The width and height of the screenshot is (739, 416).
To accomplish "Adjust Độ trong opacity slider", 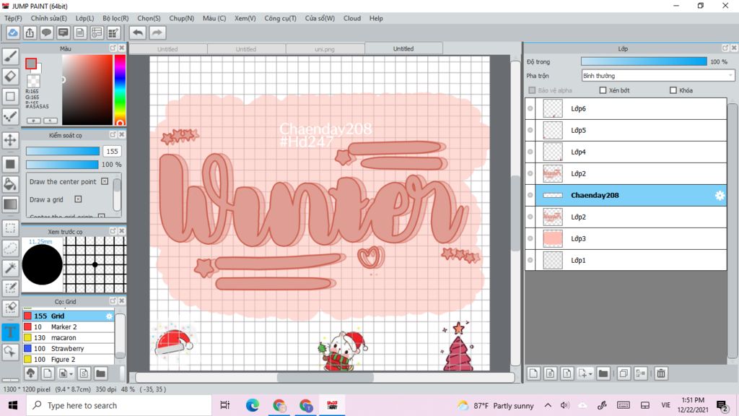I will pyautogui.click(x=644, y=61).
